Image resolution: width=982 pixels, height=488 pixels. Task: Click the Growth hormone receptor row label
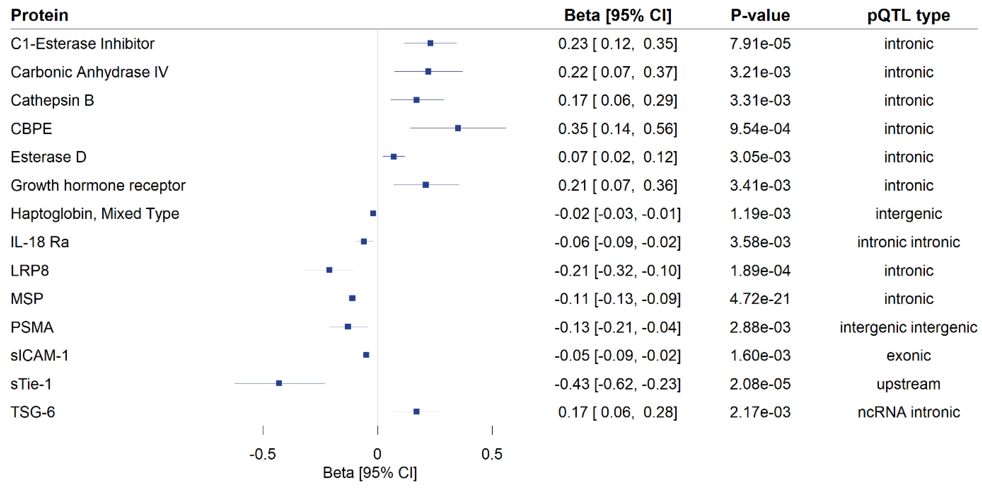[x=98, y=185]
